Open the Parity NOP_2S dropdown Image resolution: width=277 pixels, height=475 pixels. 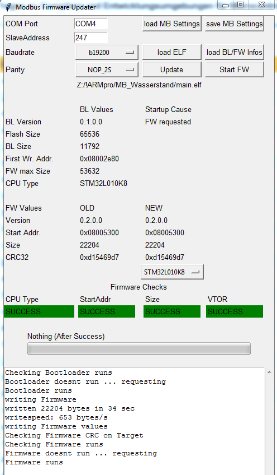[107, 69]
